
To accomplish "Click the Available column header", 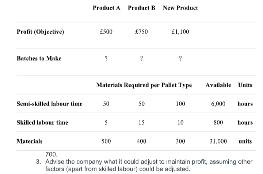I will pos(218,85).
